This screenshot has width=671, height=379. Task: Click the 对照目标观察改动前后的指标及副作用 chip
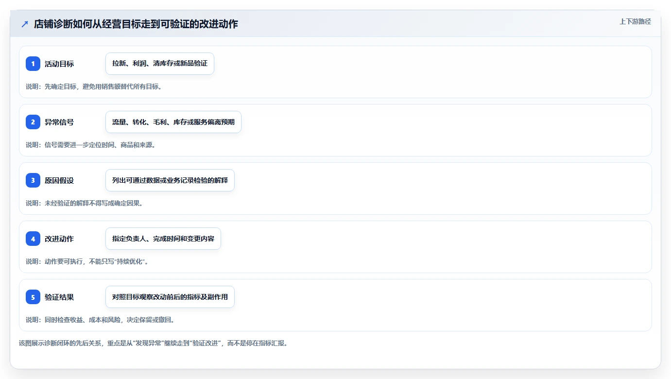pyautogui.click(x=170, y=297)
